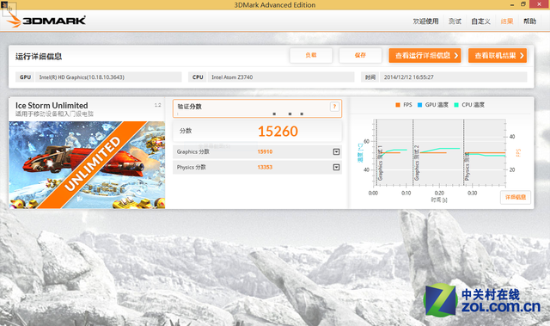Screen dimensions: 550x326
Task: Click the Graphics 测试 2 chart section
Action: [x=438, y=152]
